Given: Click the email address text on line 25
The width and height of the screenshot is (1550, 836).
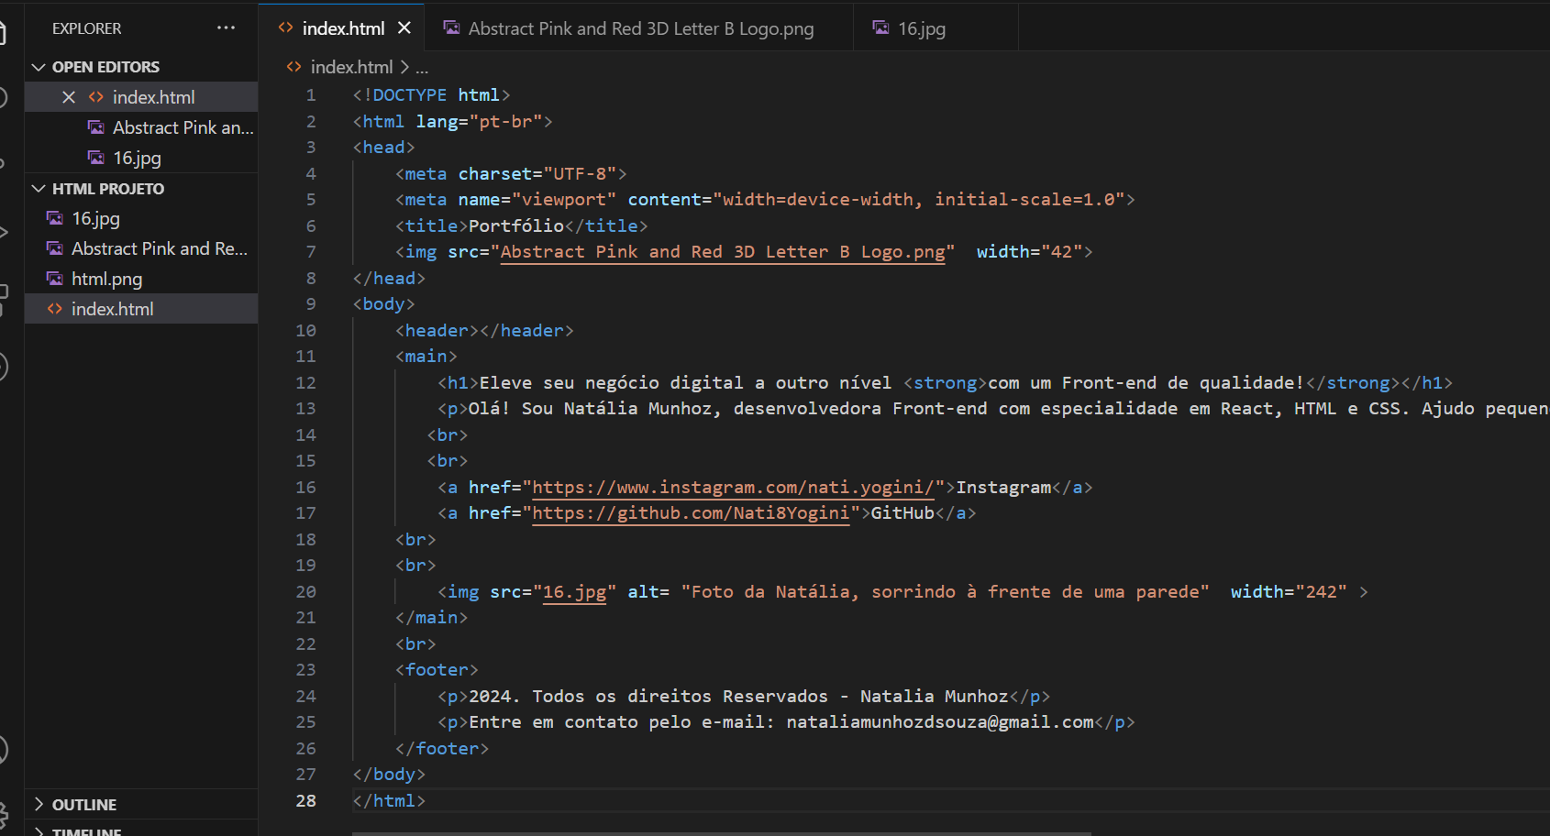Looking at the screenshot, I should point(940,721).
